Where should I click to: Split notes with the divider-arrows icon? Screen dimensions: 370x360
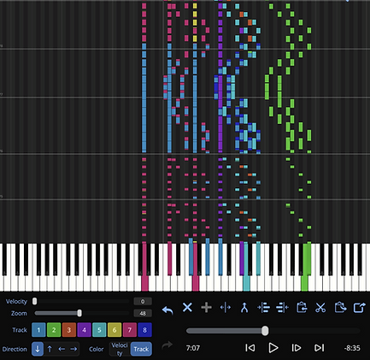pos(226,308)
